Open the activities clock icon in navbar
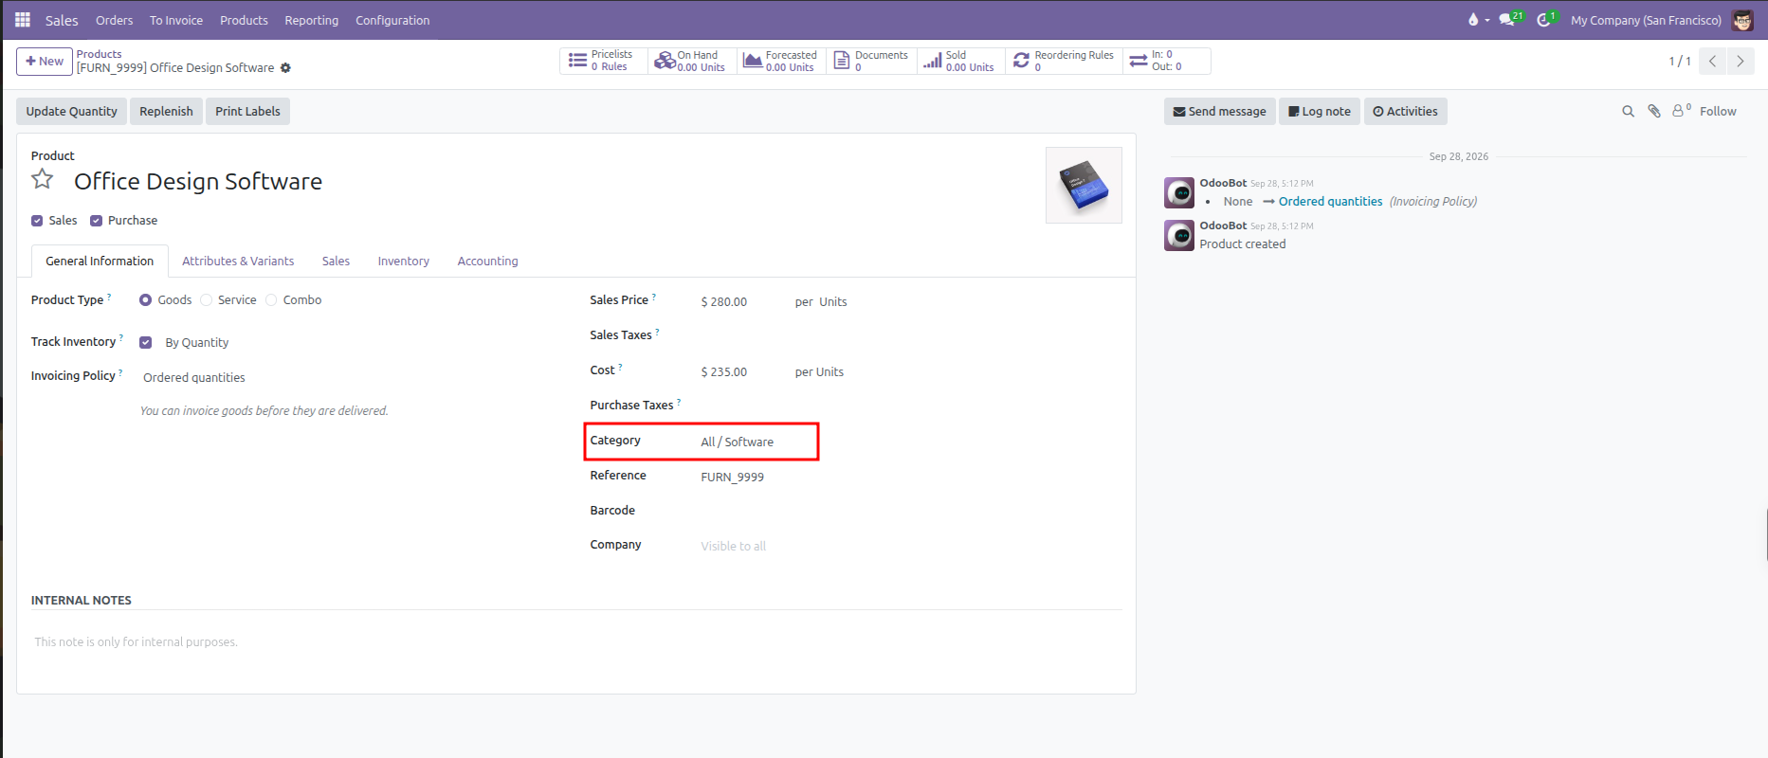The height and width of the screenshot is (758, 1768). 1546,20
